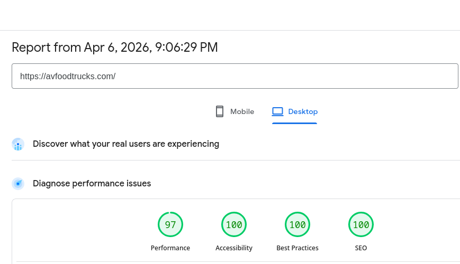Click the SEO label text

coord(361,248)
